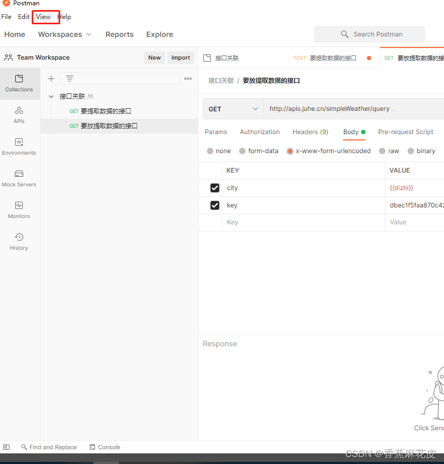Screen dimensions: 444x464
Task: Open the Edit menu
Action: pyautogui.click(x=24, y=17)
